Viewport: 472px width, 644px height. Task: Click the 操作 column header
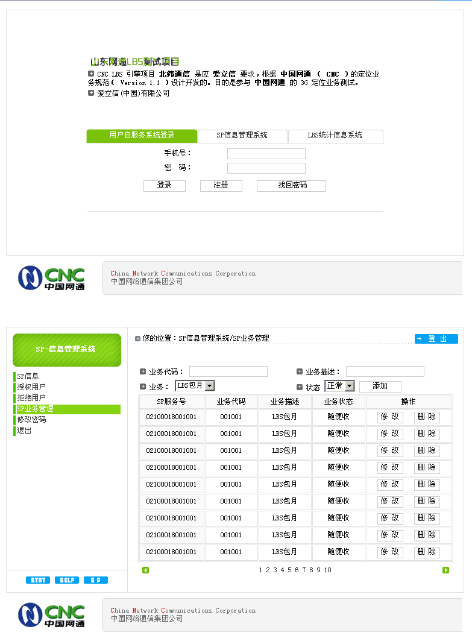(x=409, y=402)
